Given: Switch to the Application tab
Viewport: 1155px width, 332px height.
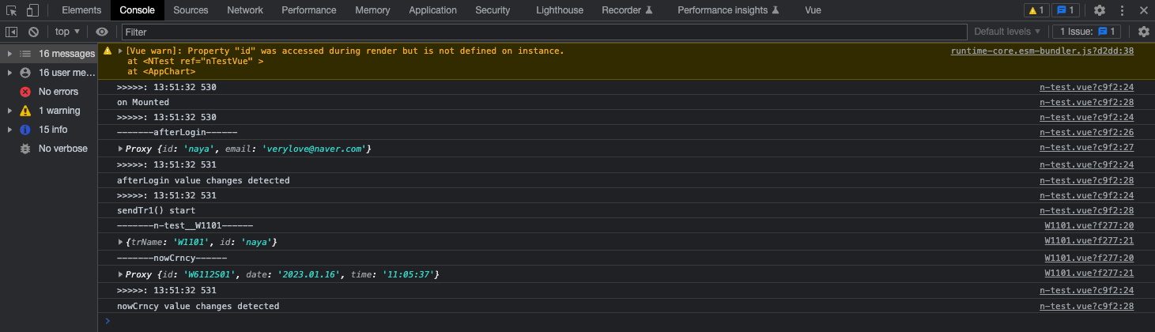Looking at the screenshot, I should tap(433, 10).
